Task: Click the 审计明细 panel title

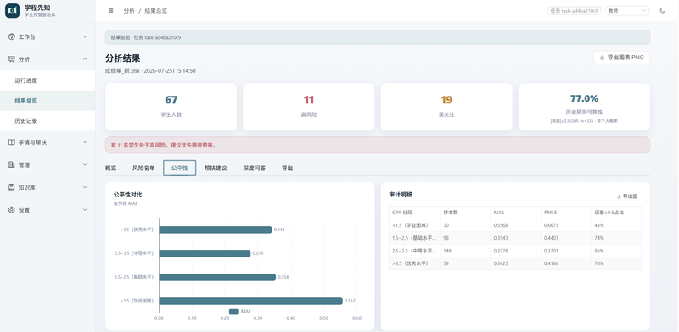Action: pyautogui.click(x=401, y=195)
